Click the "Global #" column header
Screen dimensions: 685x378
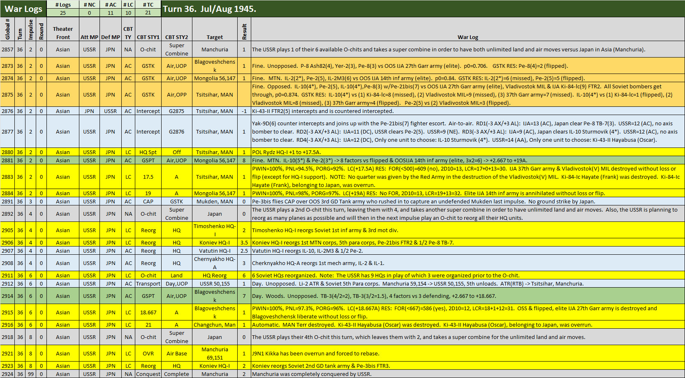pos(7,29)
